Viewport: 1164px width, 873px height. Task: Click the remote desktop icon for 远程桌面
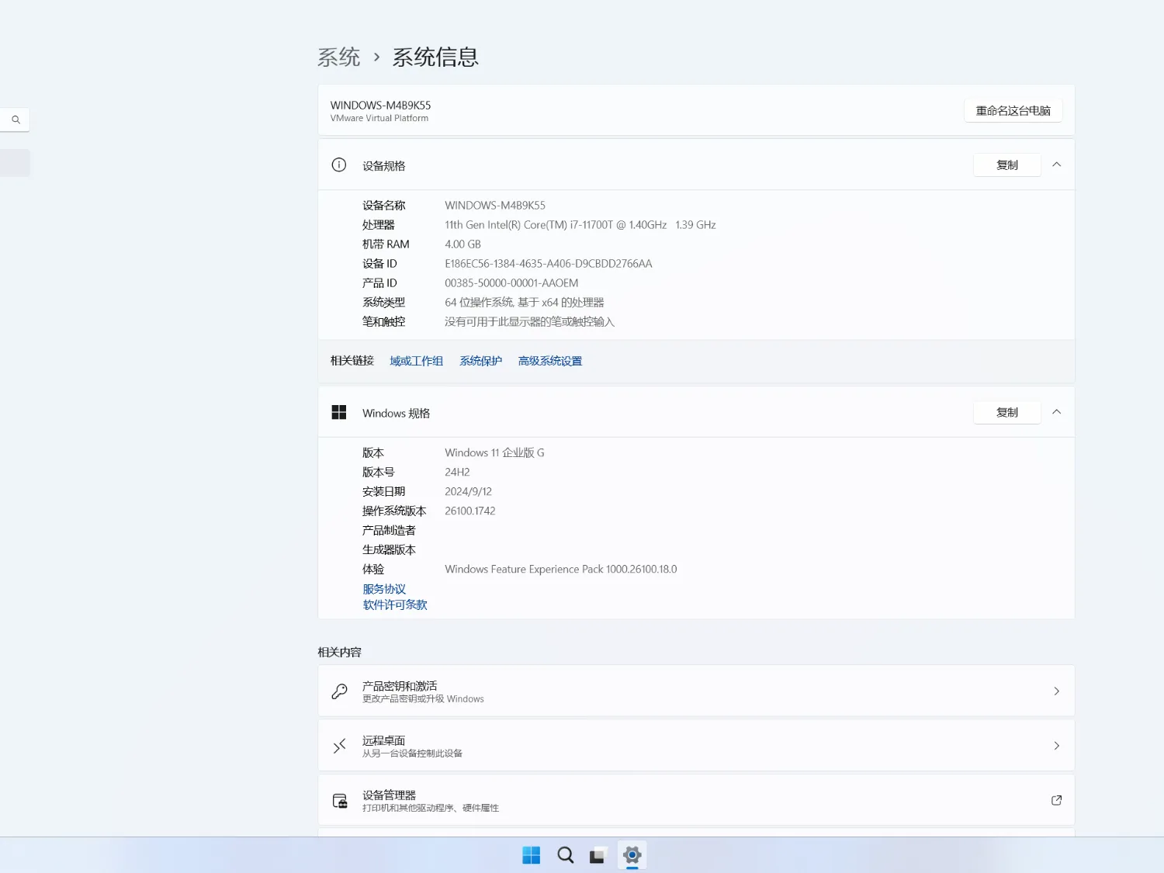(x=339, y=745)
